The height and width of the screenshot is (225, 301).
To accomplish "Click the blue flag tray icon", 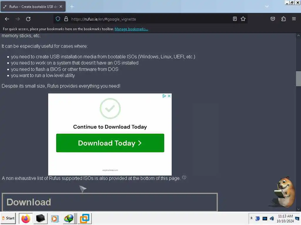I will [257, 219].
